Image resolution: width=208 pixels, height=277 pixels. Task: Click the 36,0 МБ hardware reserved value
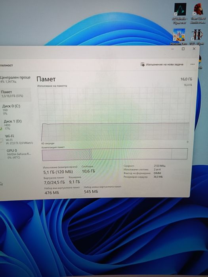click(158, 176)
